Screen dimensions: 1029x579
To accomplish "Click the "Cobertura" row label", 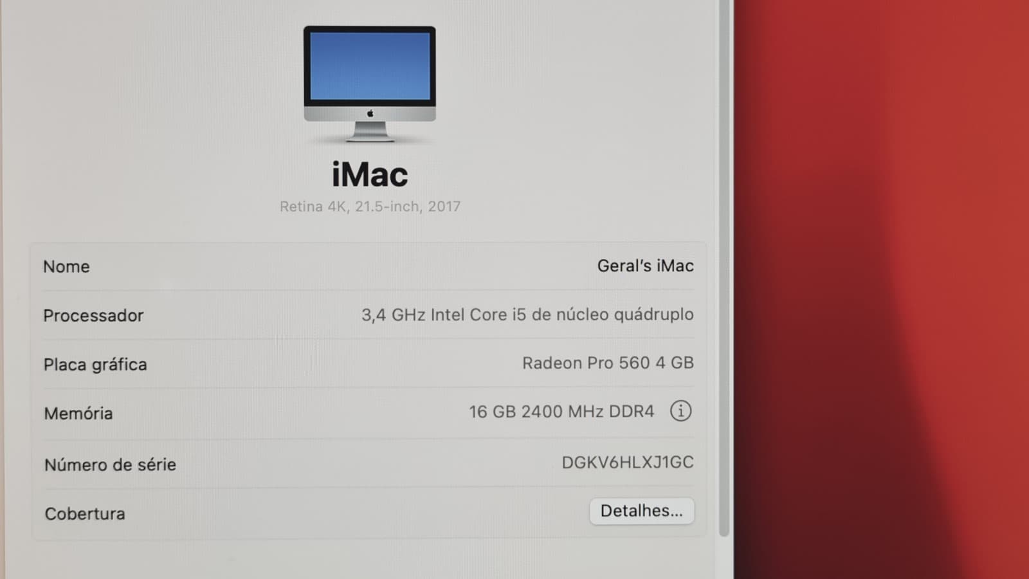I will (85, 513).
